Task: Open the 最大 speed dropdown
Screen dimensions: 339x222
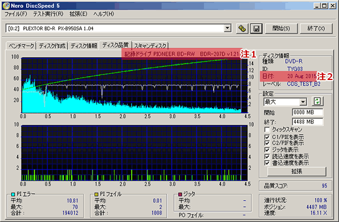Action: (303, 102)
